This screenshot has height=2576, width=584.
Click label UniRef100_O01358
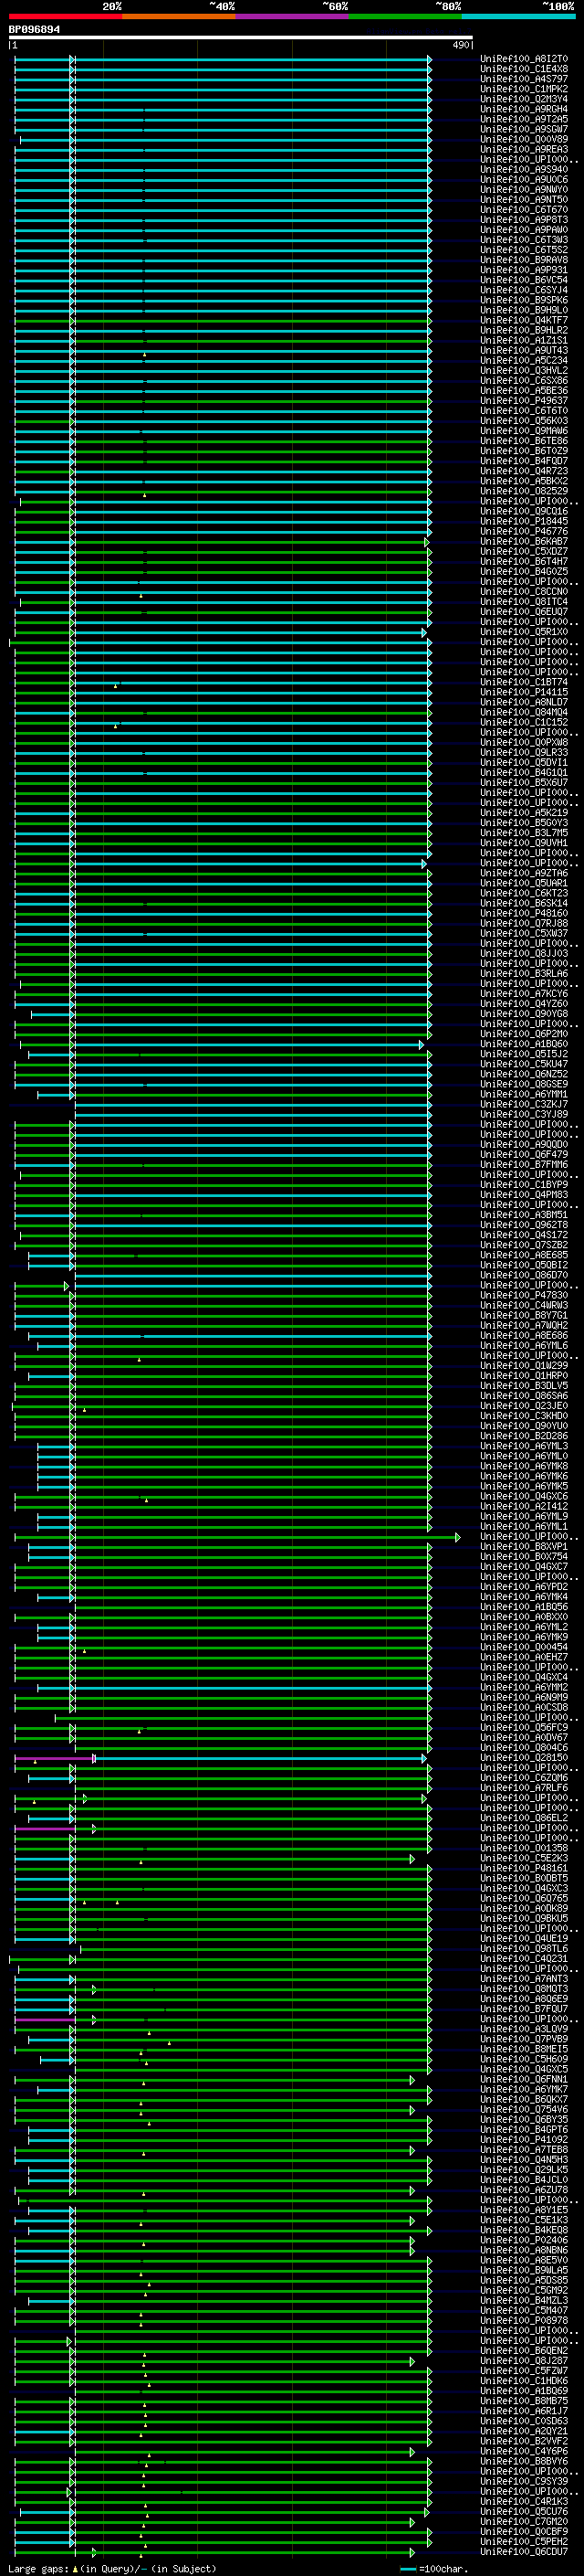(524, 1848)
